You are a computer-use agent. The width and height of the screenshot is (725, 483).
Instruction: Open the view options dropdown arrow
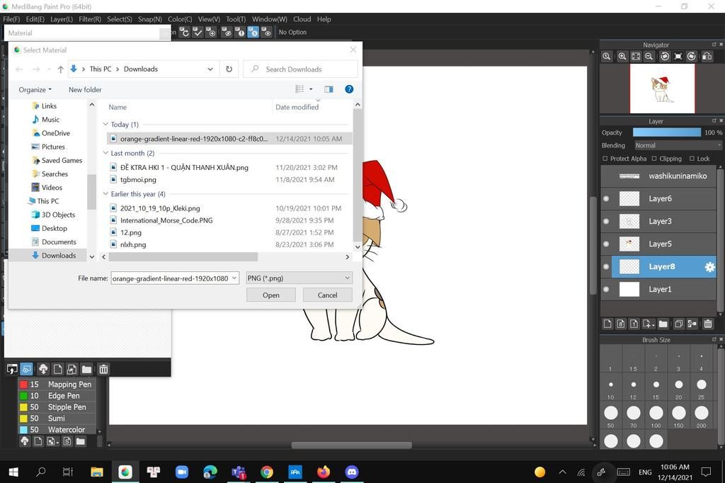pyautogui.click(x=311, y=89)
